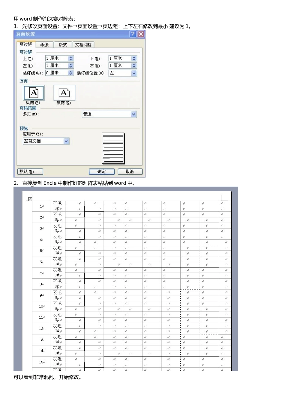The image size is (285, 403).
Task: Switch to the 版式 tab
Action: tap(63, 45)
